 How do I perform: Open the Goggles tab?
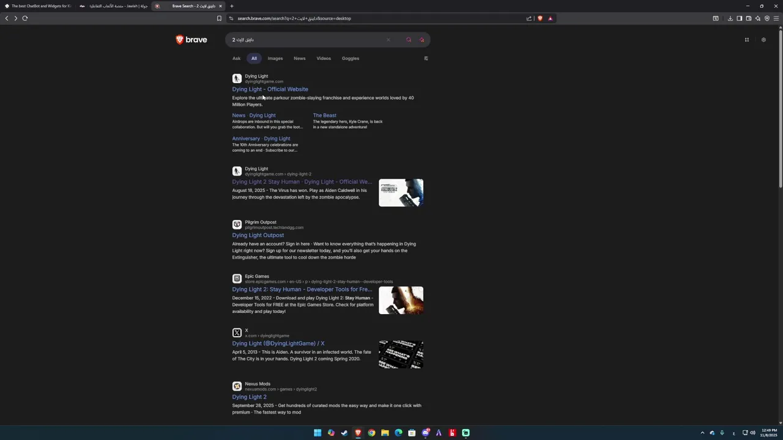click(x=351, y=58)
